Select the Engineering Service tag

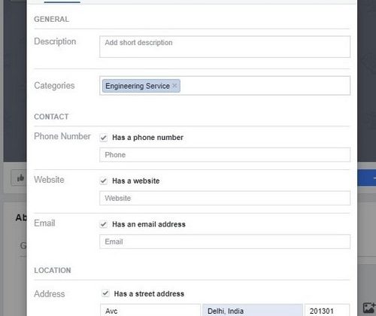138,86
